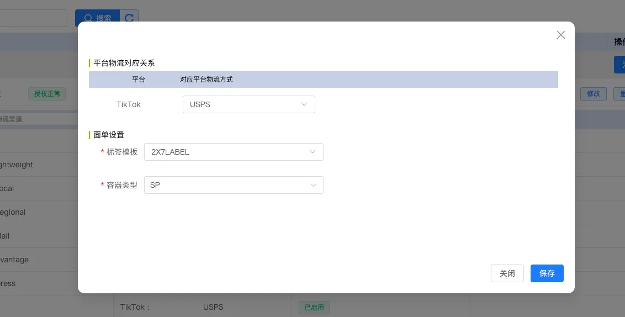Click the 授权正常 status tag

point(47,94)
